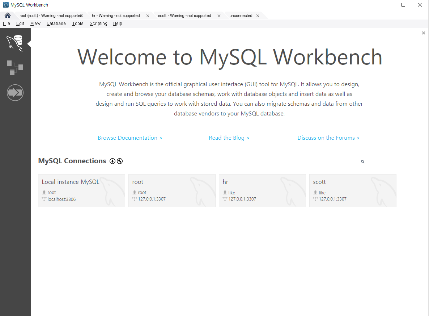Viewport: 429px width, 316px height.
Task: Close the welcome message panel
Action: pos(424,33)
